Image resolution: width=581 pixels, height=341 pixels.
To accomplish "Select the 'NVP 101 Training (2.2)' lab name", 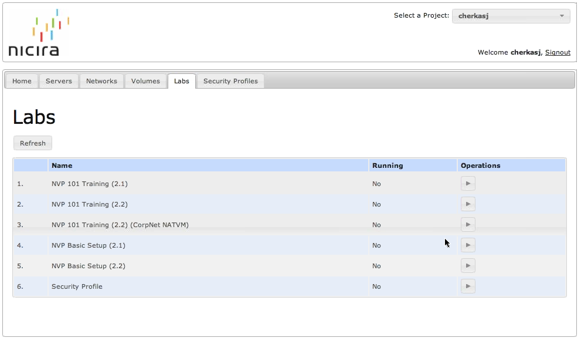I will [89, 204].
